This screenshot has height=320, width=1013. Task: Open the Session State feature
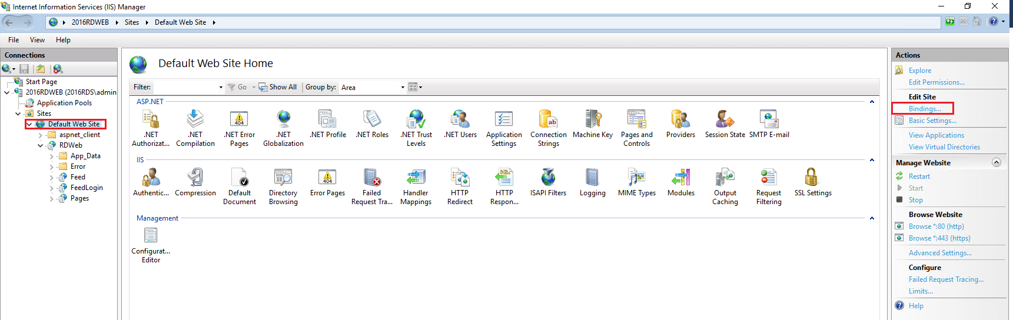point(725,124)
